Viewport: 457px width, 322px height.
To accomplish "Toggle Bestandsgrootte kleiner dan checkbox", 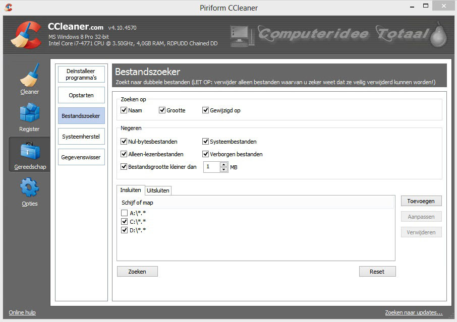I will pos(124,166).
